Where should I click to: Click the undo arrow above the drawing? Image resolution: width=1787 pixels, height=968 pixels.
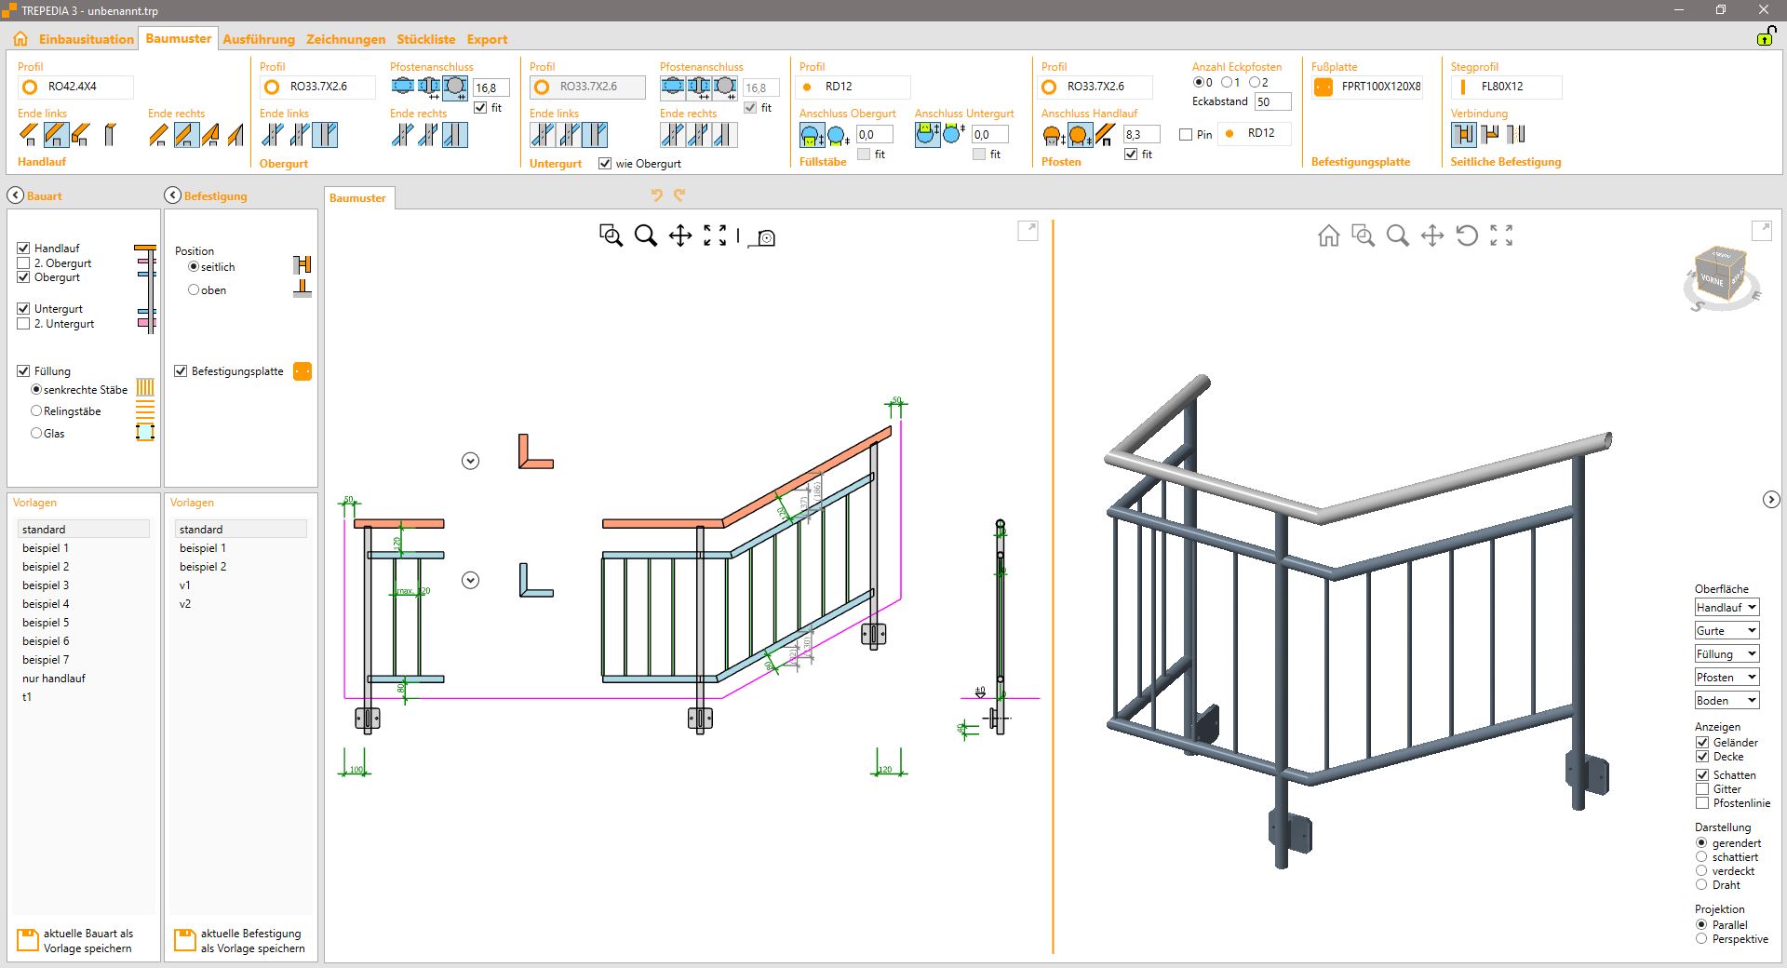(656, 195)
